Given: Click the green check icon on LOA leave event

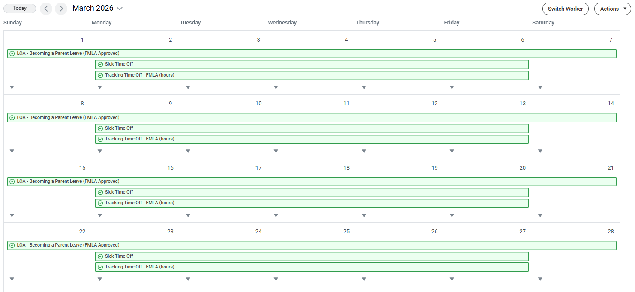Looking at the screenshot, I should click(x=11, y=53).
